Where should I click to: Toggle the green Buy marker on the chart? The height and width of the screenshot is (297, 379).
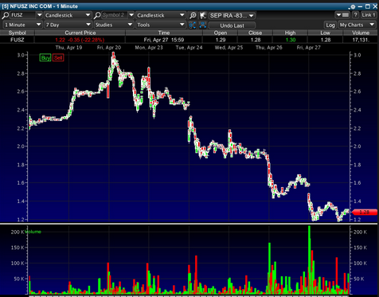click(x=45, y=57)
